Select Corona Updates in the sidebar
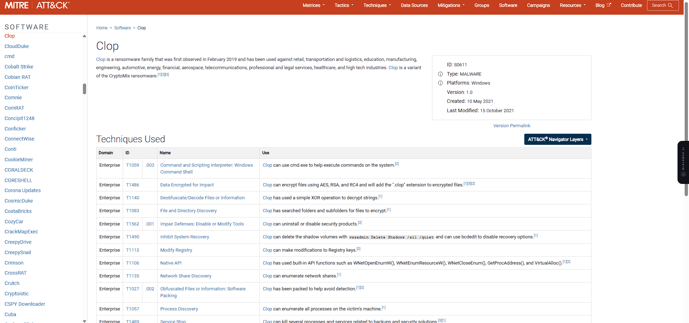 (x=23, y=190)
